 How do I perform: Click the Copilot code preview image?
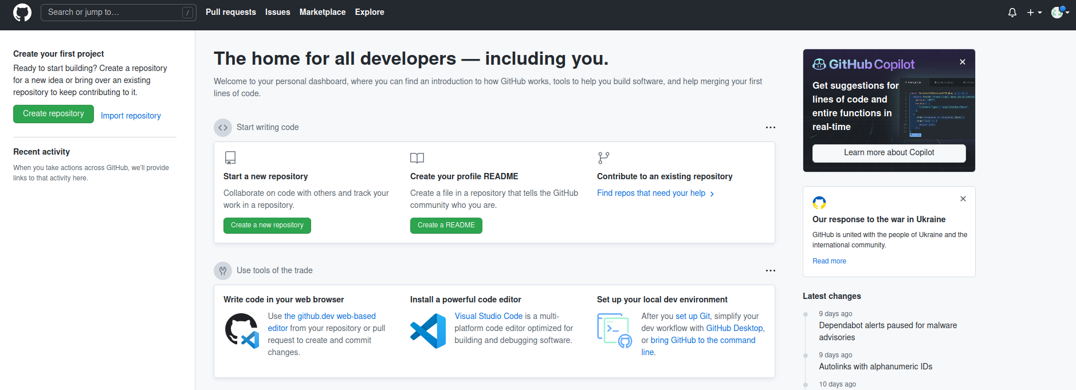coord(937,109)
